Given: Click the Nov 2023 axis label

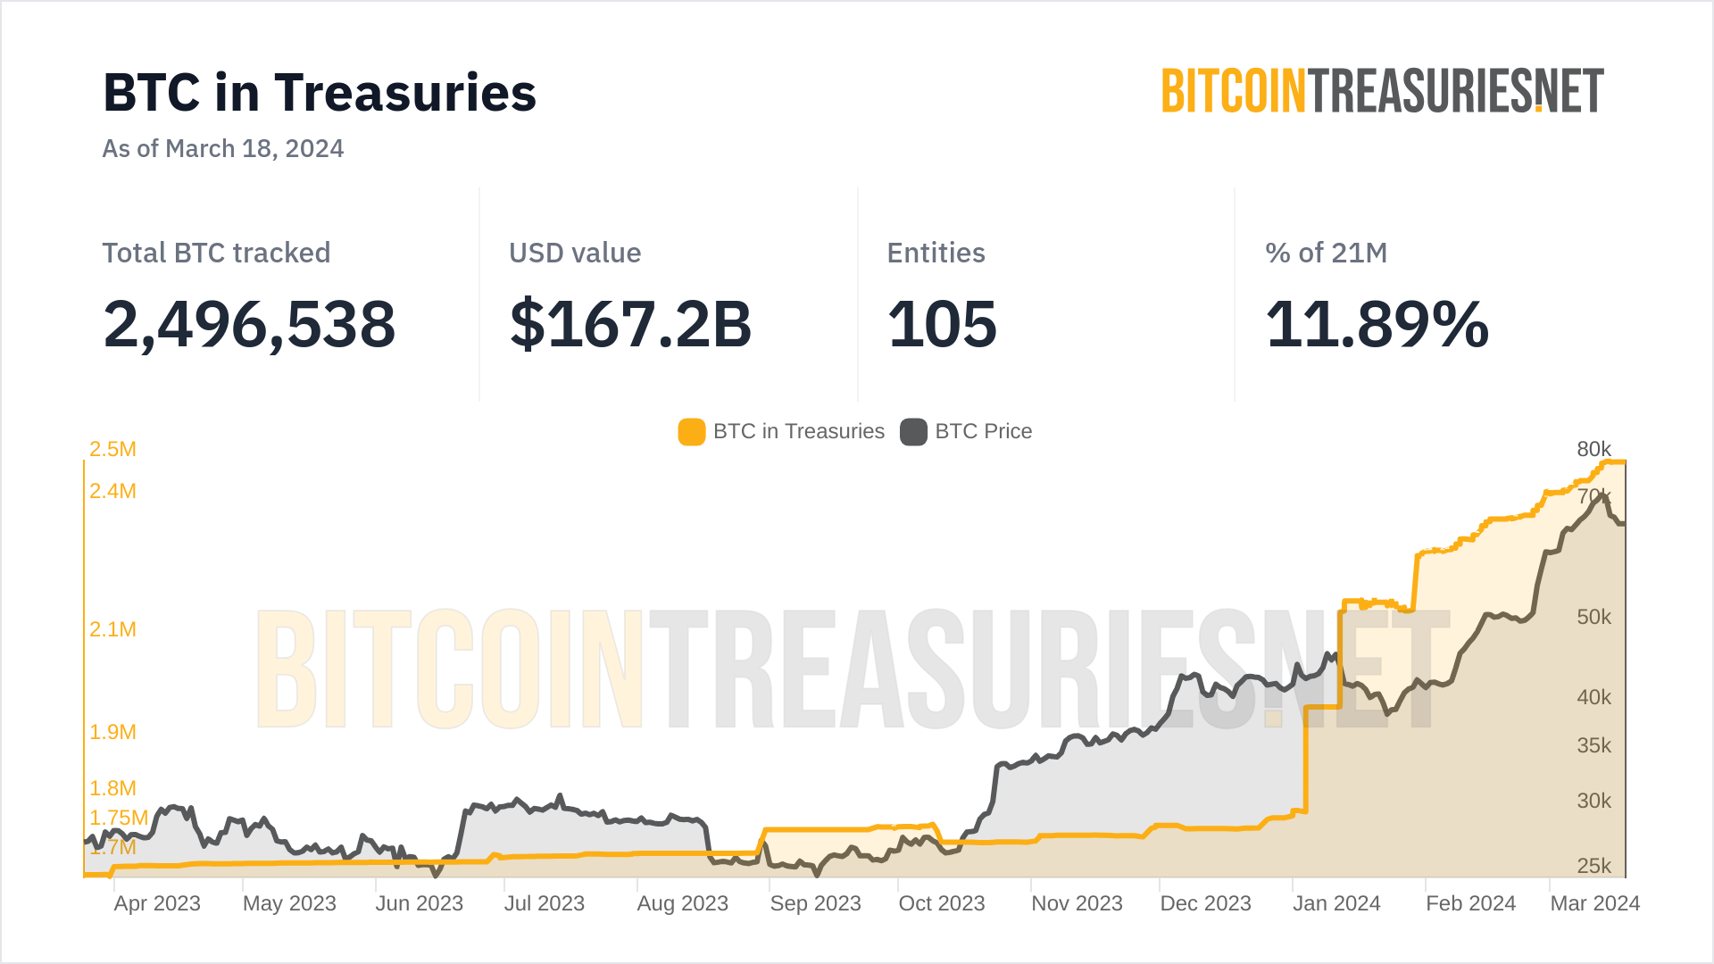Looking at the screenshot, I should pyautogui.click(x=1077, y=904).
